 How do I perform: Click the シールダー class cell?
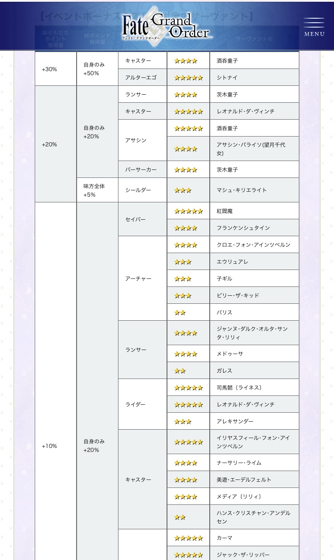(138, 190)
